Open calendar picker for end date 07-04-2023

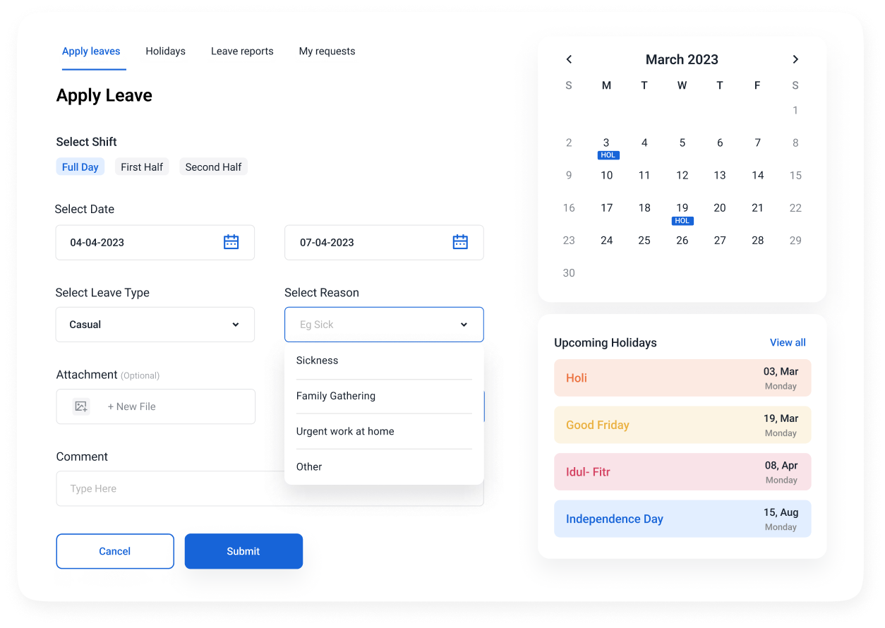tap(460, 242)
